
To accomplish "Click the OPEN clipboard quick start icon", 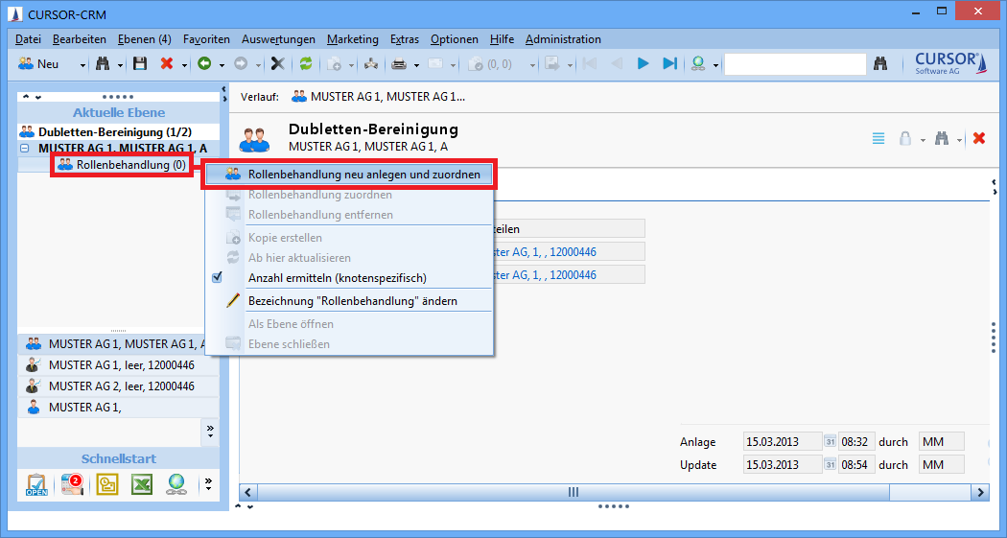I will [x=36, y=484].
